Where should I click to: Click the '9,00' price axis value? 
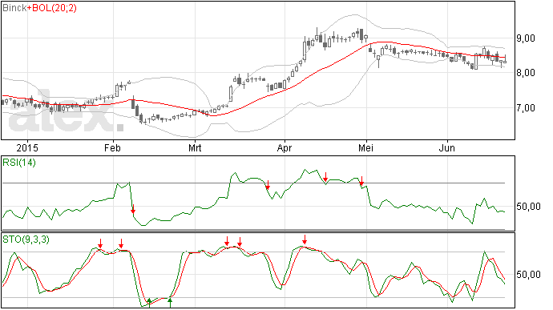pos(526,38)
